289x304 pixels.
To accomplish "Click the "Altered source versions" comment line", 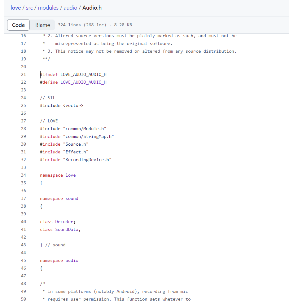I will [140, 36].
